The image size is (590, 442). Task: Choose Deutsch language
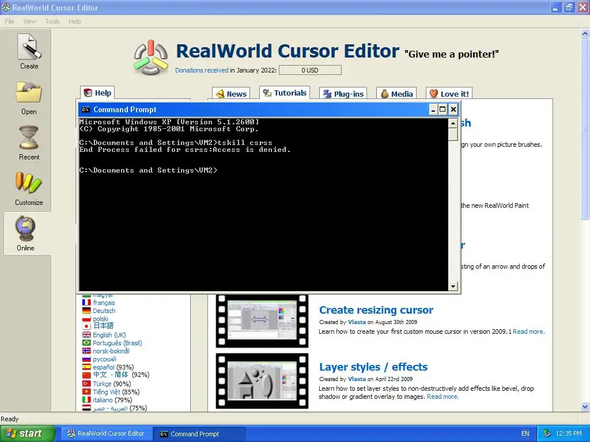(104, 311)
